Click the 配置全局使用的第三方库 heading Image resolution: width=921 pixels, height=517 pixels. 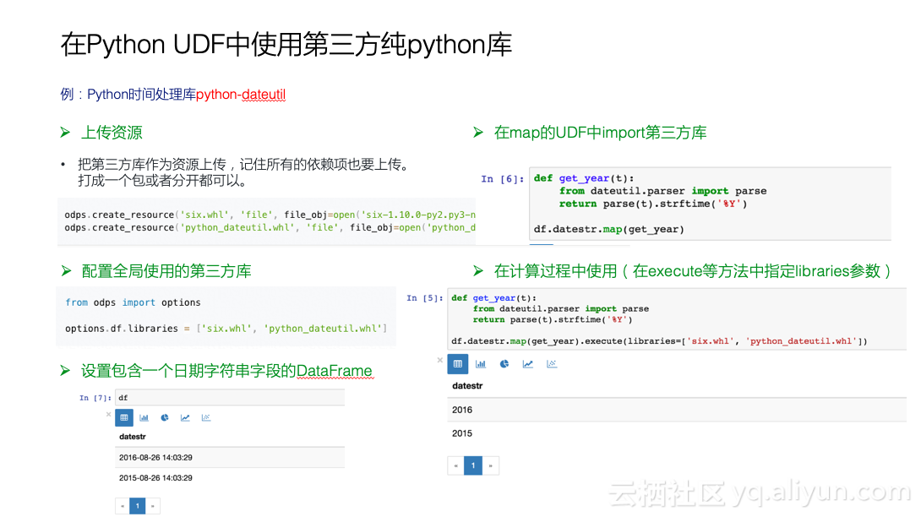click(166, 271)
